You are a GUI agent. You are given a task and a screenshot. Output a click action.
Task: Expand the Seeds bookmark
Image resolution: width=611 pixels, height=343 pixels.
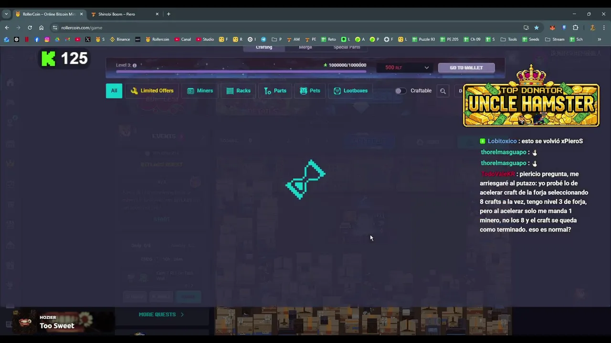(x=531, y=40)
